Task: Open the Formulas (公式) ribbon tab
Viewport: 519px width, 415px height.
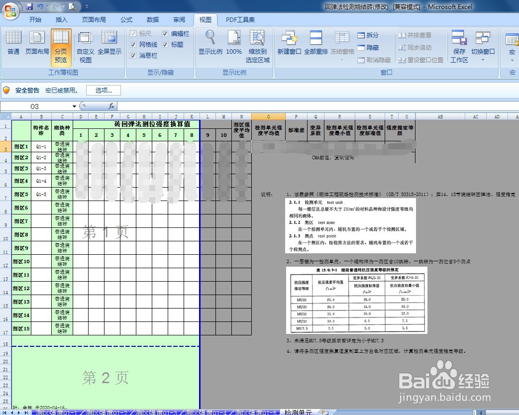Action: 126,19
